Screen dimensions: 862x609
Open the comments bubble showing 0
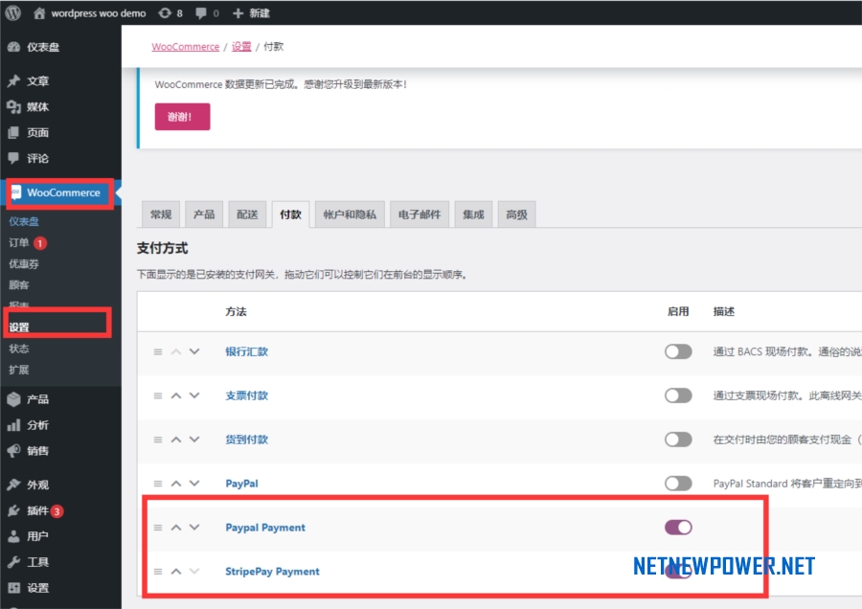[x=207, y=13]
